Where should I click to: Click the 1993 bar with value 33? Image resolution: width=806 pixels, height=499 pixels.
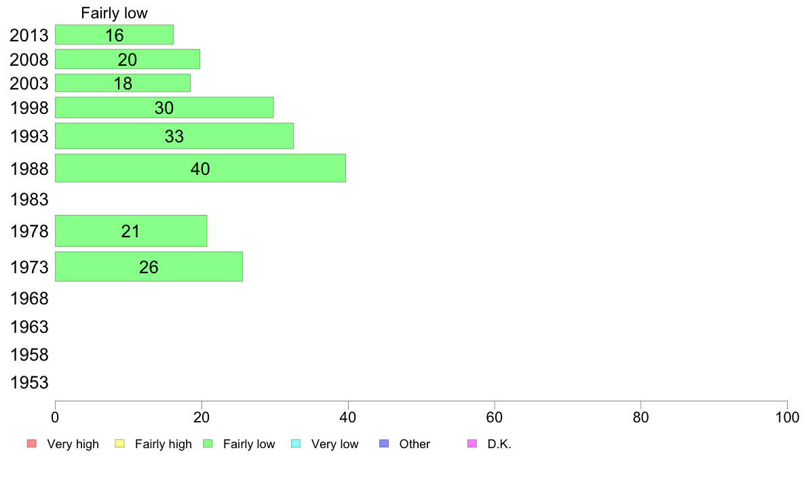(x=174, y=136)
